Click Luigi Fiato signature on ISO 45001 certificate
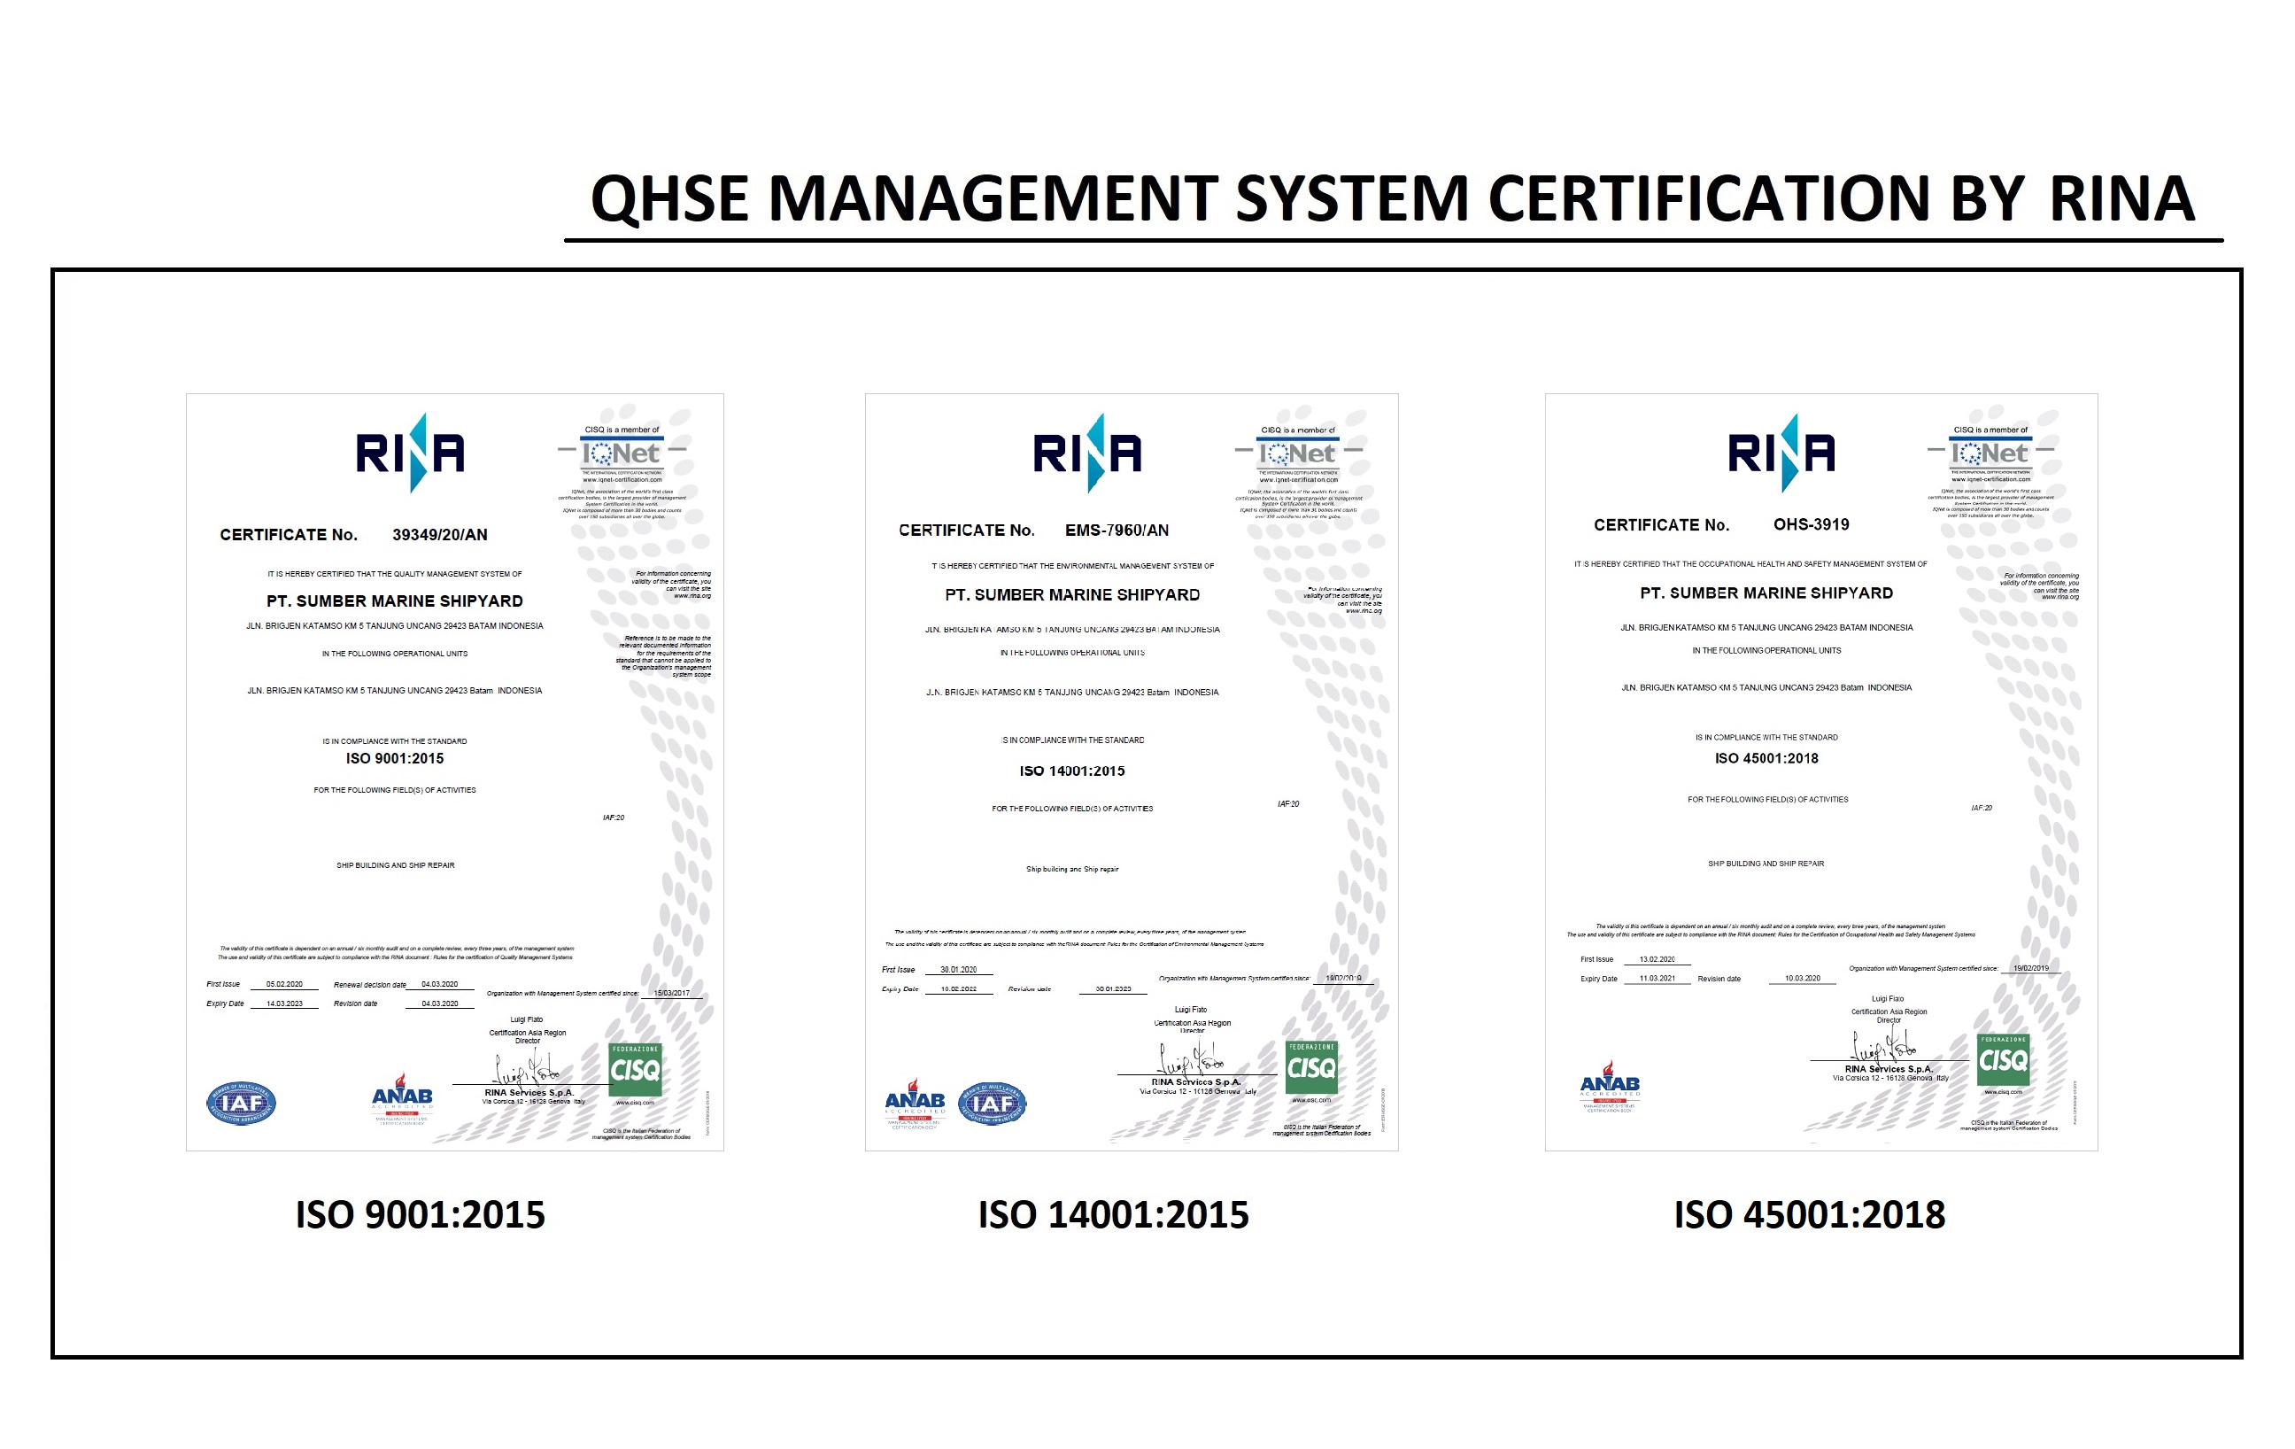Screen dimensions: 2295x1449 [x=1882, y=1048]
